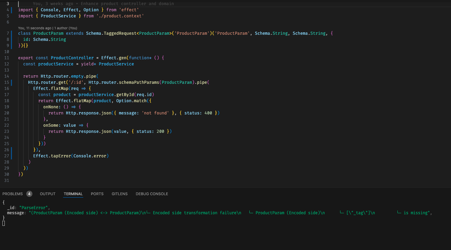Show the GITLENS panel tab

pyautogui.click(x=120, y=194)
